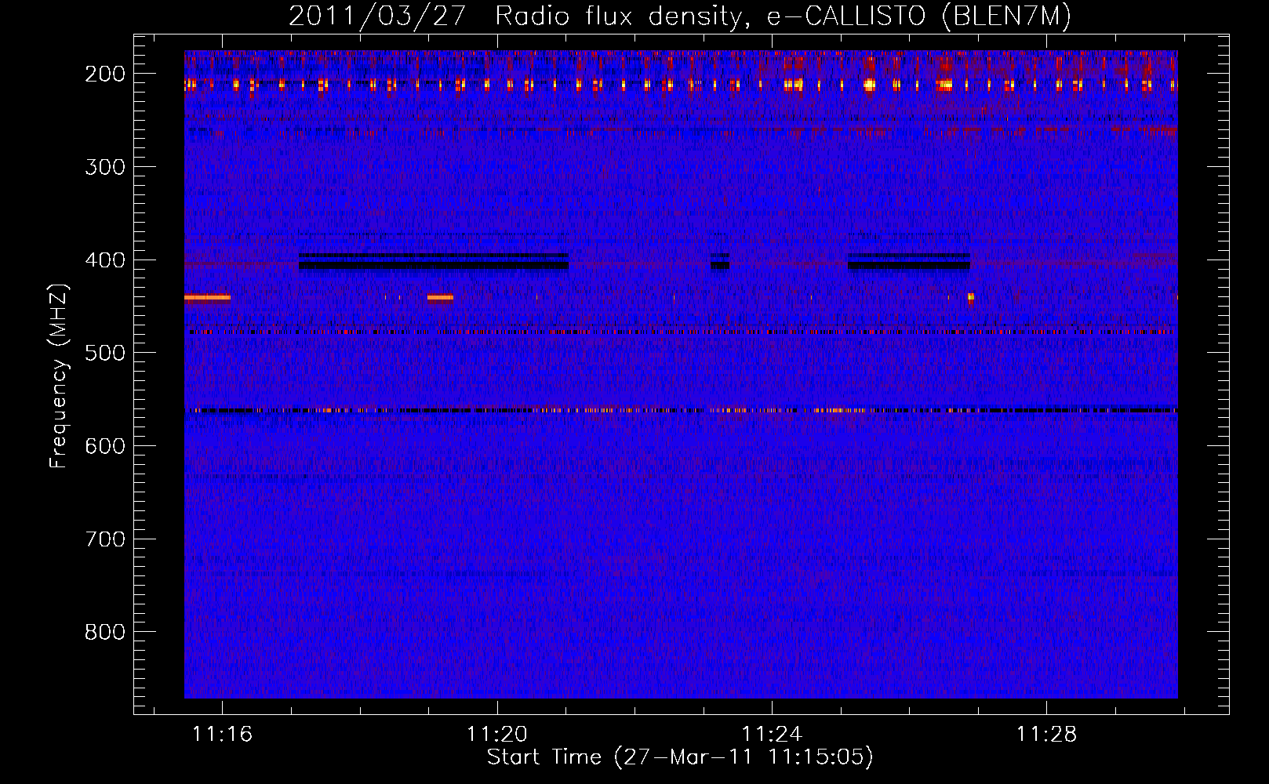
Task: Click the 11:20 time tick label
Action: 497,735
